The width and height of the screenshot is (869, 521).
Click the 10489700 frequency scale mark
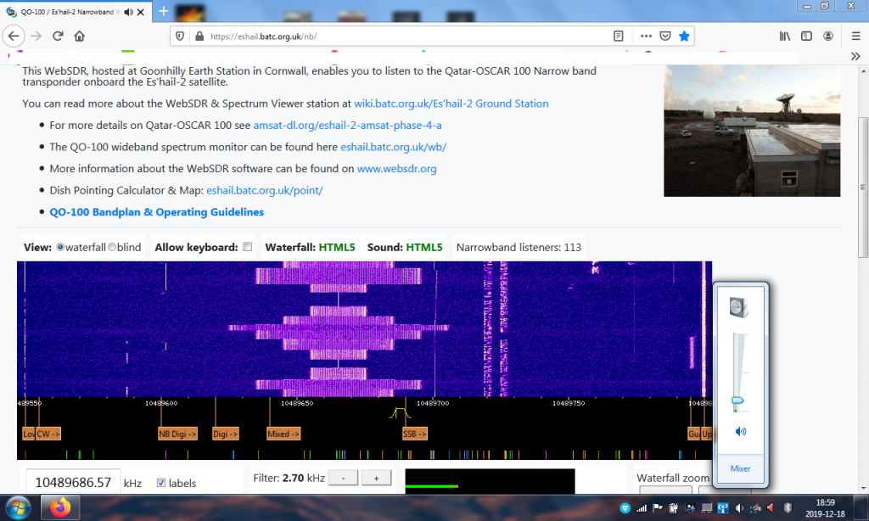click(433, 403)
